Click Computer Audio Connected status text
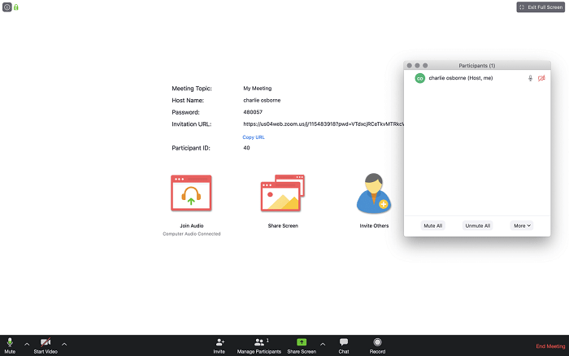 (192, 234)
